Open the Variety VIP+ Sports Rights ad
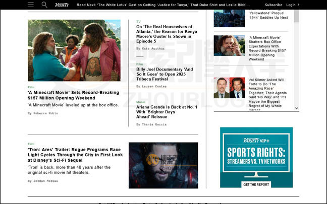The height and width of the screenshot is (204, 327). coord(256,157)
